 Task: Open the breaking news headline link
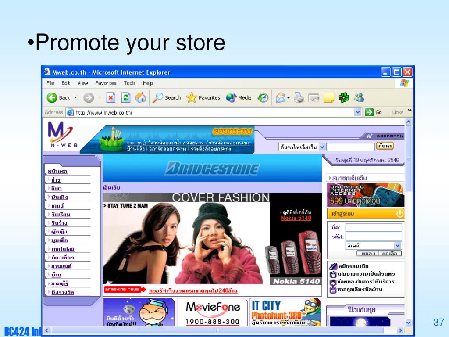(193, 290)
